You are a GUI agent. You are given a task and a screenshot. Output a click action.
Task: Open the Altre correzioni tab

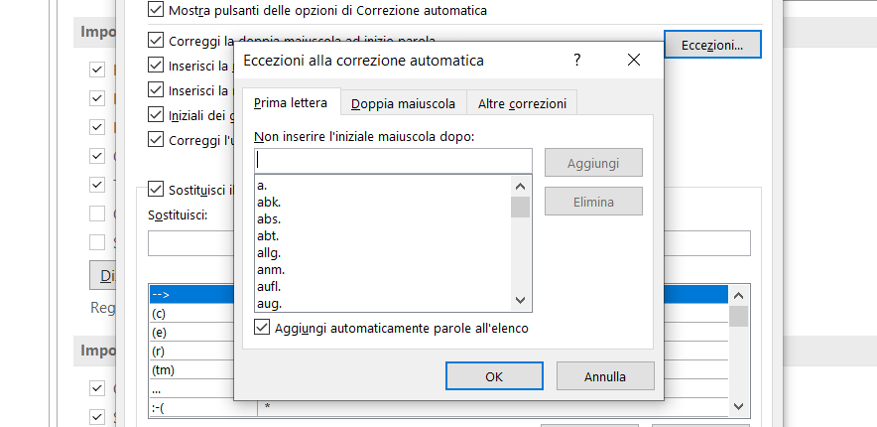[x=522, y=103]
